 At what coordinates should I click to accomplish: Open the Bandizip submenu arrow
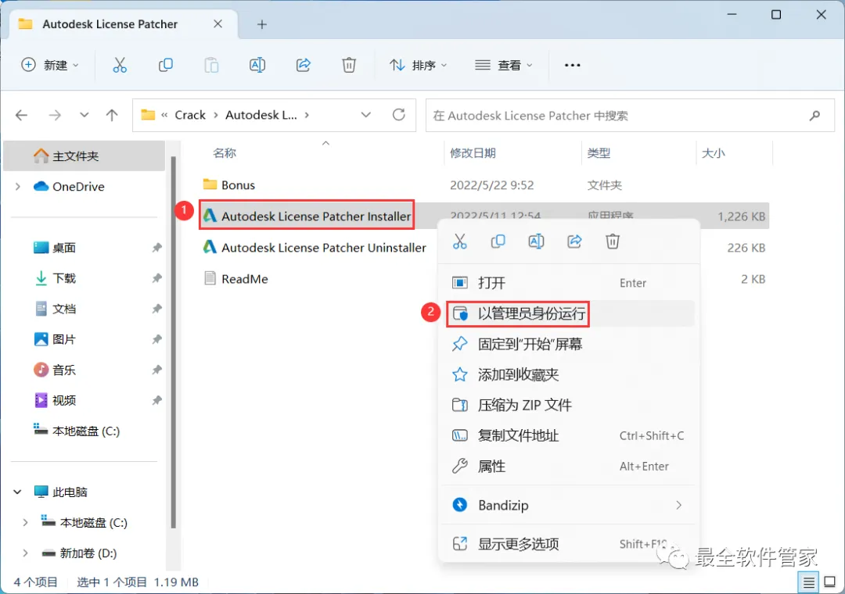point(678,505)
